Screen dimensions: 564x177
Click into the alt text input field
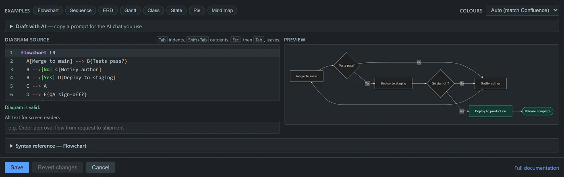click(142, 128)
